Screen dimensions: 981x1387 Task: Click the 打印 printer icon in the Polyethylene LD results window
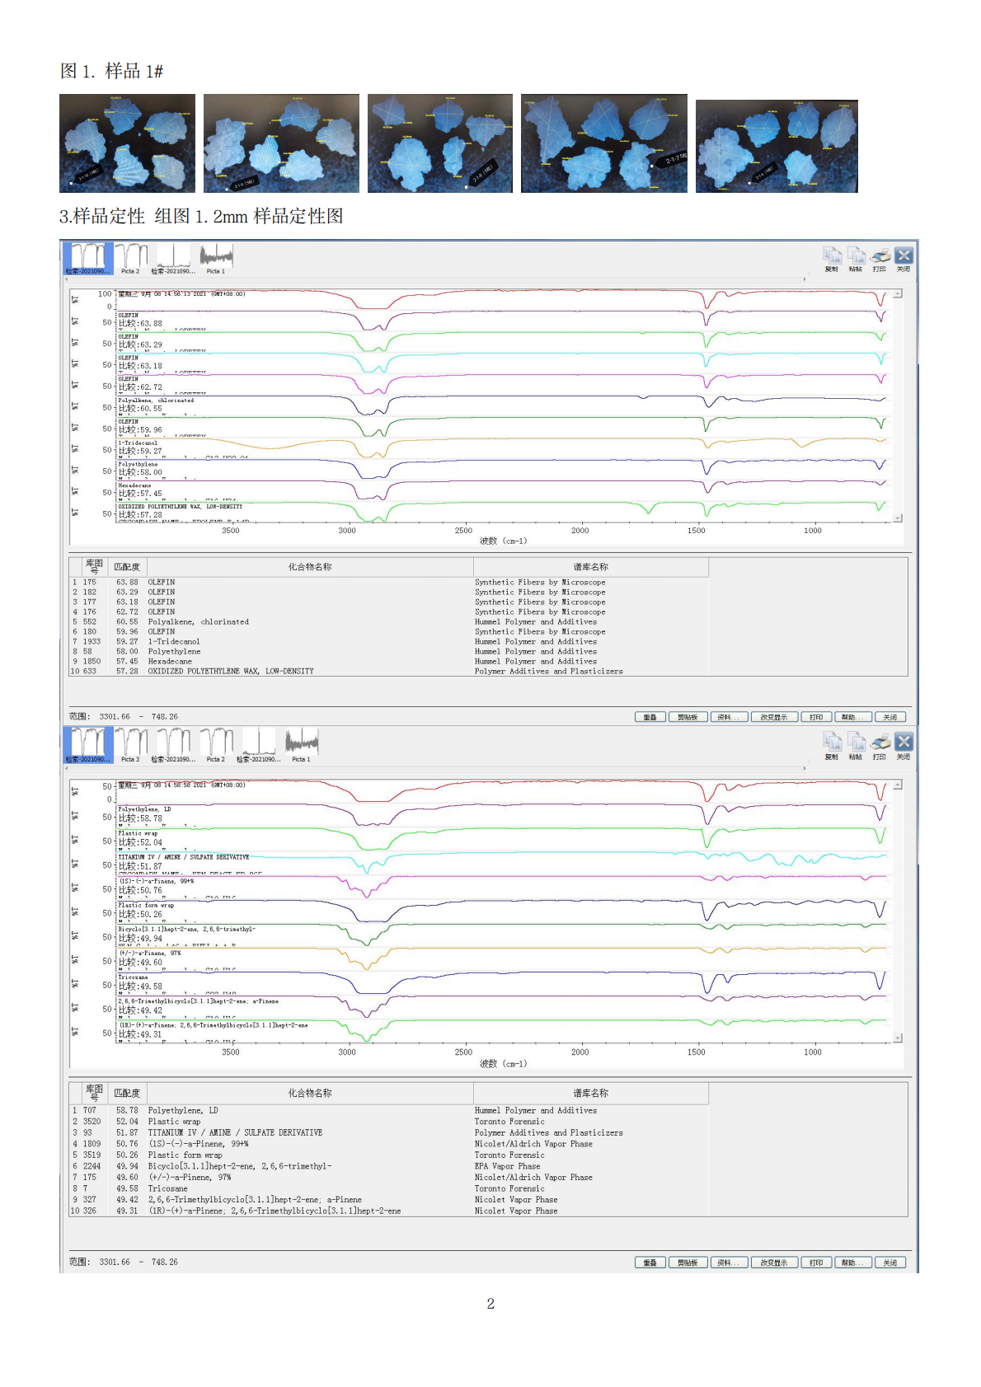(880, 742)
